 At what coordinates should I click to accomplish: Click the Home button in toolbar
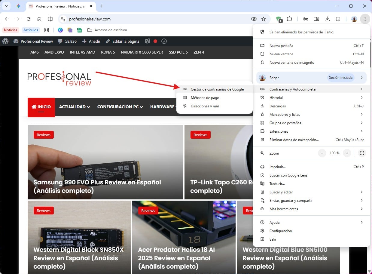coord(39,19)
